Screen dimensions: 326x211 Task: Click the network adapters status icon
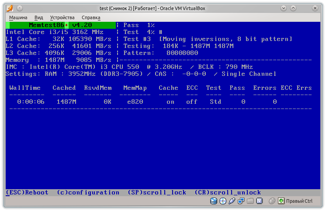click(x=241, y=201)
